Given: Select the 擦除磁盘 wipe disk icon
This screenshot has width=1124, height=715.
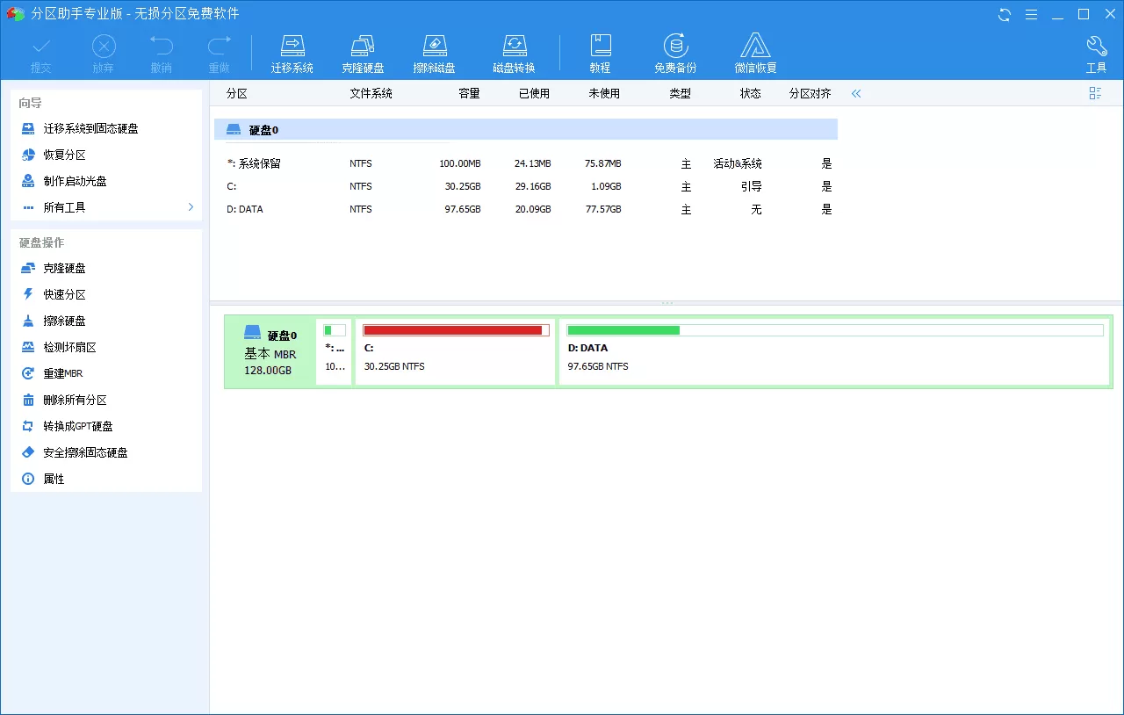Looking at the screenshot, I should pos(435,54).
